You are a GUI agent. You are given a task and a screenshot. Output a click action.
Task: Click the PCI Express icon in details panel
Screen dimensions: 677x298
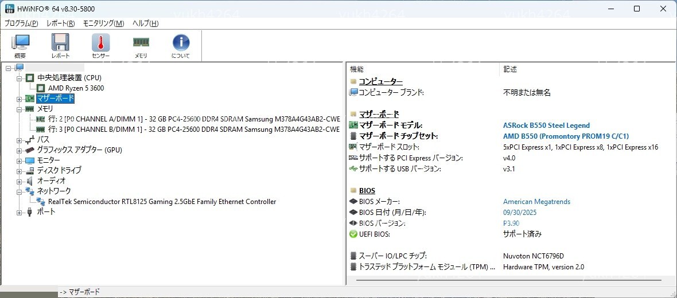tap(353, 158)
